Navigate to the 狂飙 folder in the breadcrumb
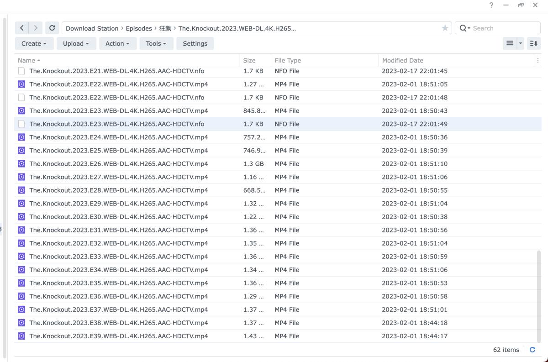This screenshot has width=548, height=362. pyautogui.click(x=165, y=28)
